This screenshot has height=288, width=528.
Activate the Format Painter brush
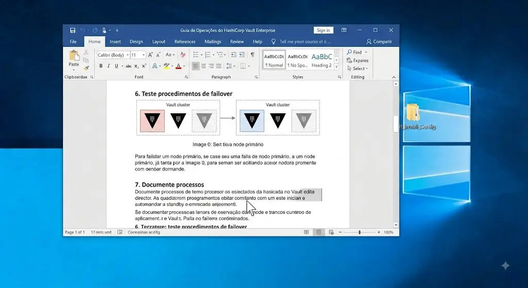pos(86,69)
